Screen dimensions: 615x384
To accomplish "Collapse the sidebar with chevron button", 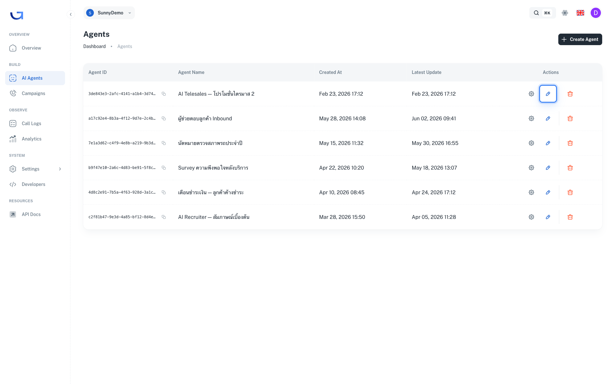I will coord(71,14).
